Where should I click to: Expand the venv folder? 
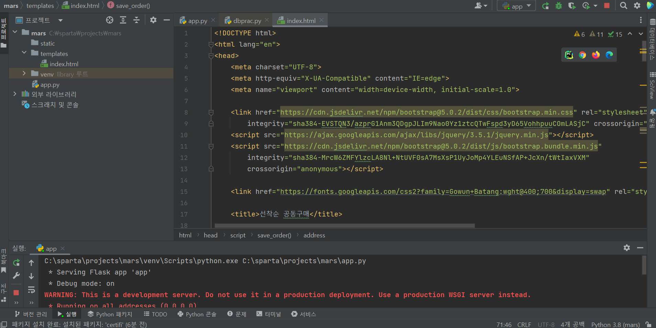click(24, 73)
